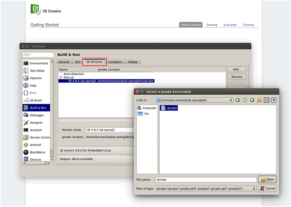Select Version Control options category

click(36, 137)
